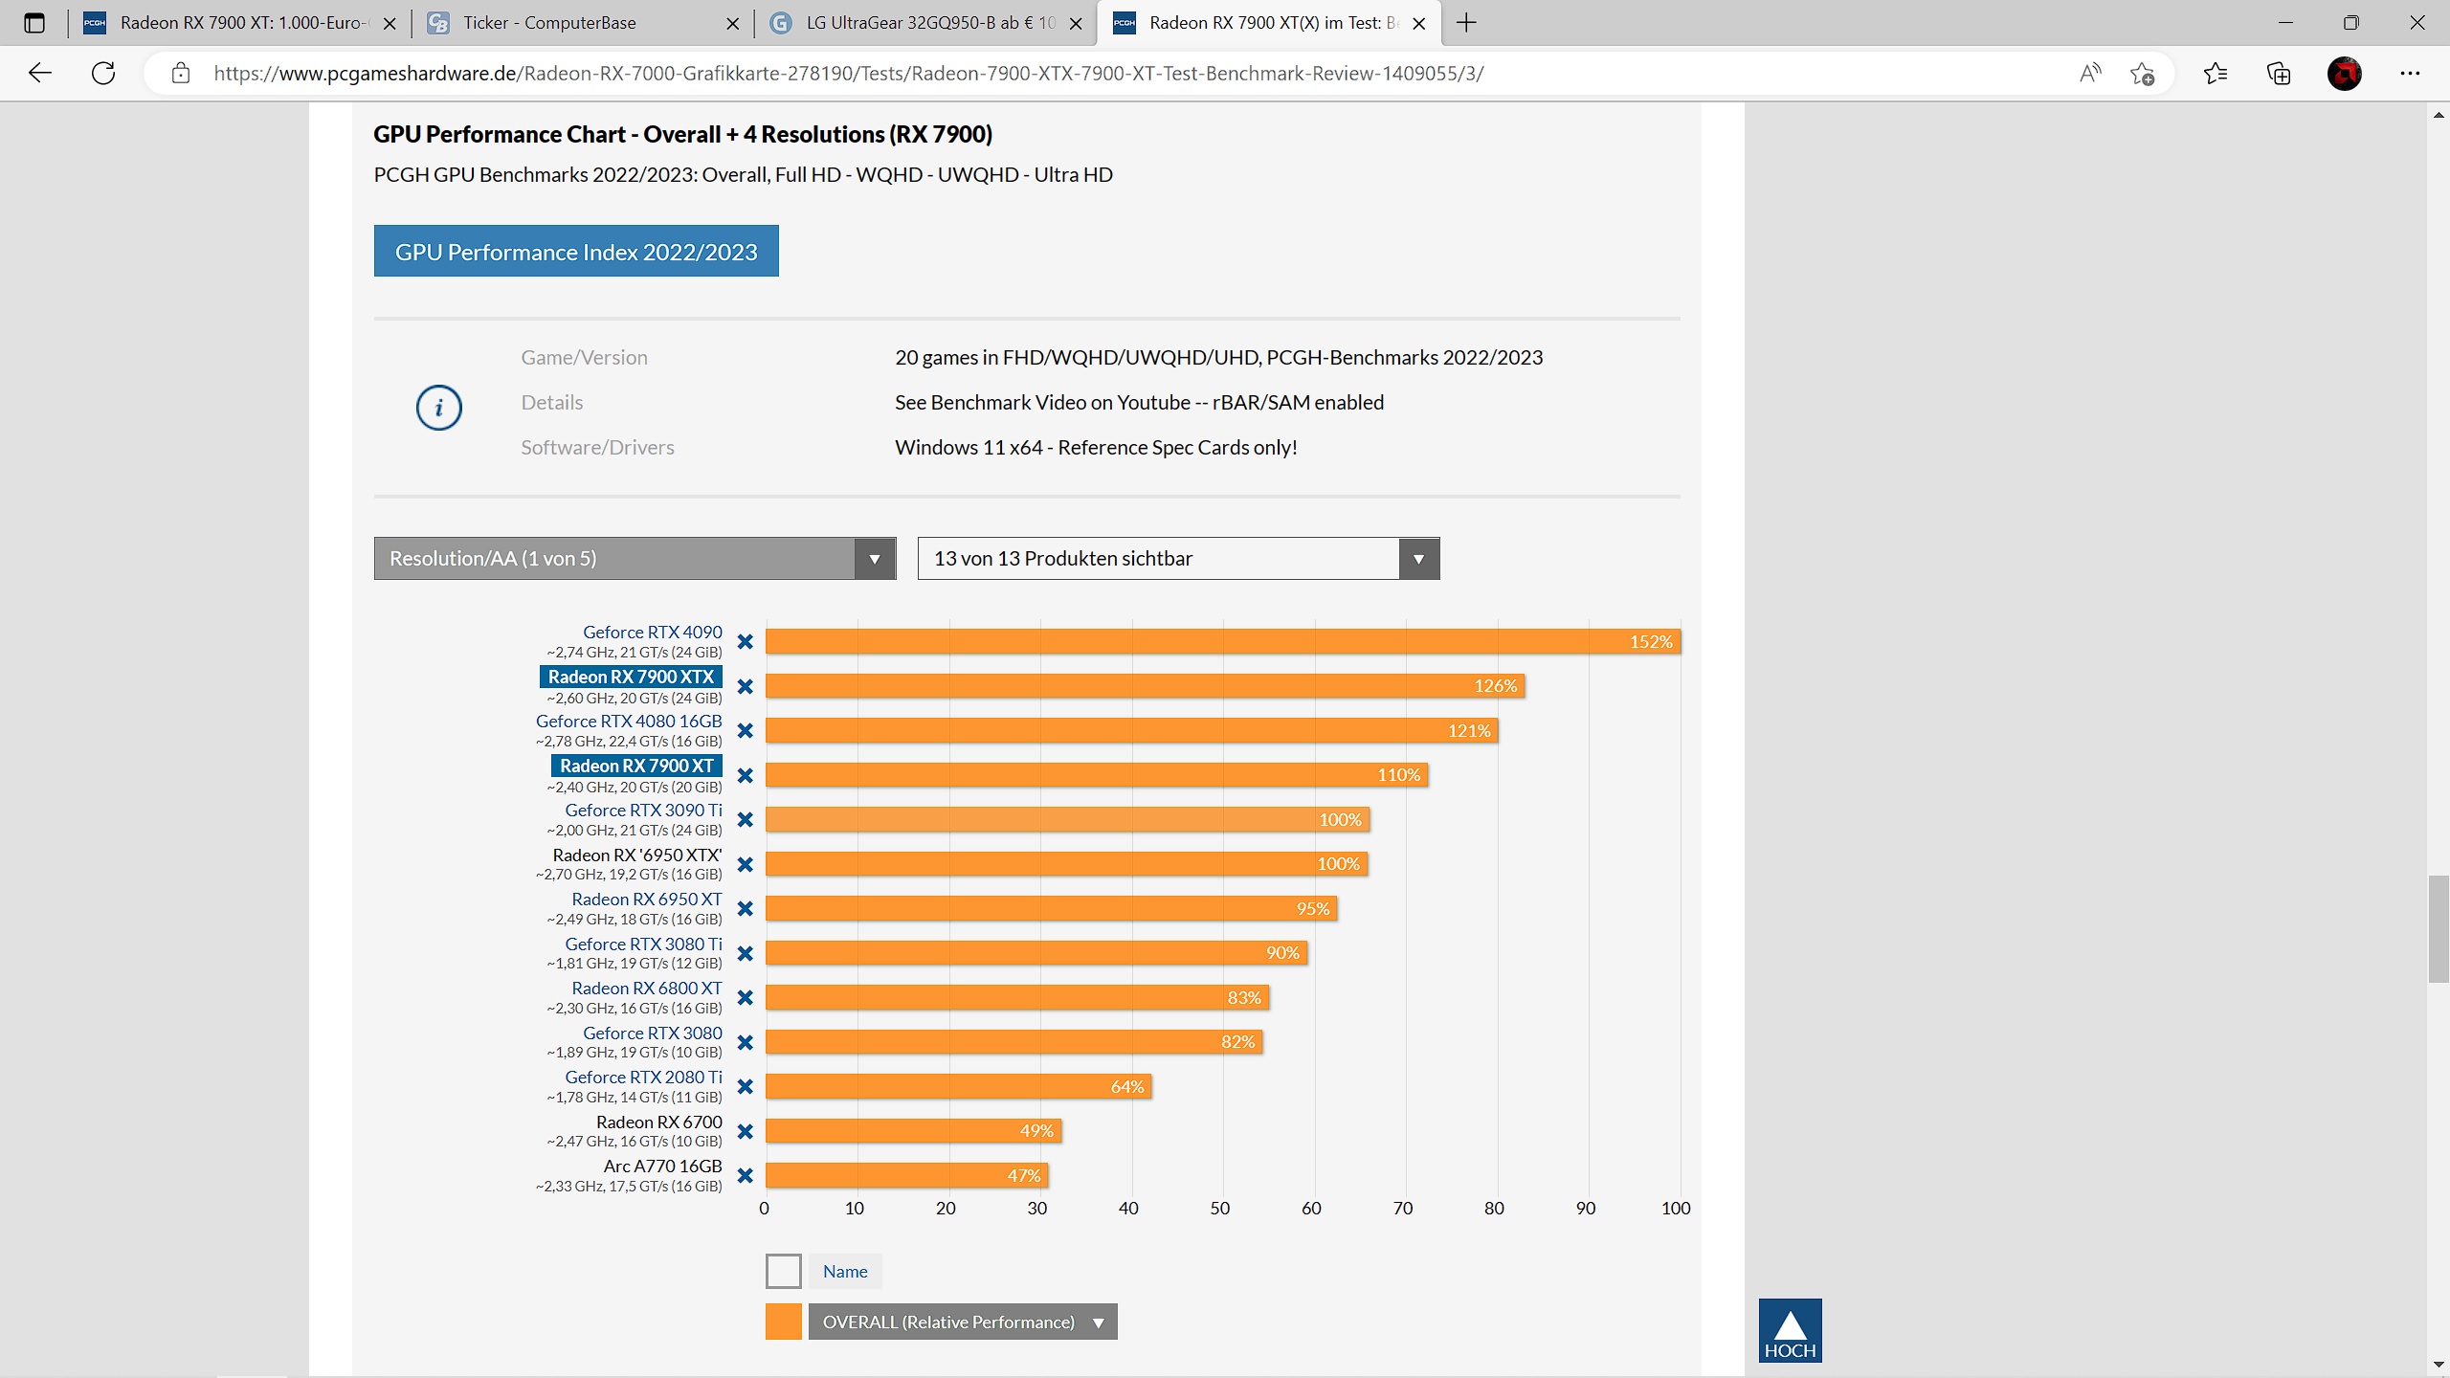This screenshot has height=1378, width=2450.
Task: Click X icon beside Radeon RX 7900 XTX
Action: tap(745, 687)
